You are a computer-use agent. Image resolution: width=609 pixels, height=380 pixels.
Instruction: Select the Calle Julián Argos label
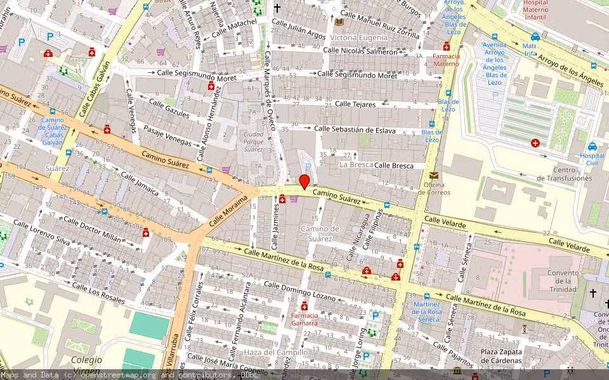coord(298,28)
